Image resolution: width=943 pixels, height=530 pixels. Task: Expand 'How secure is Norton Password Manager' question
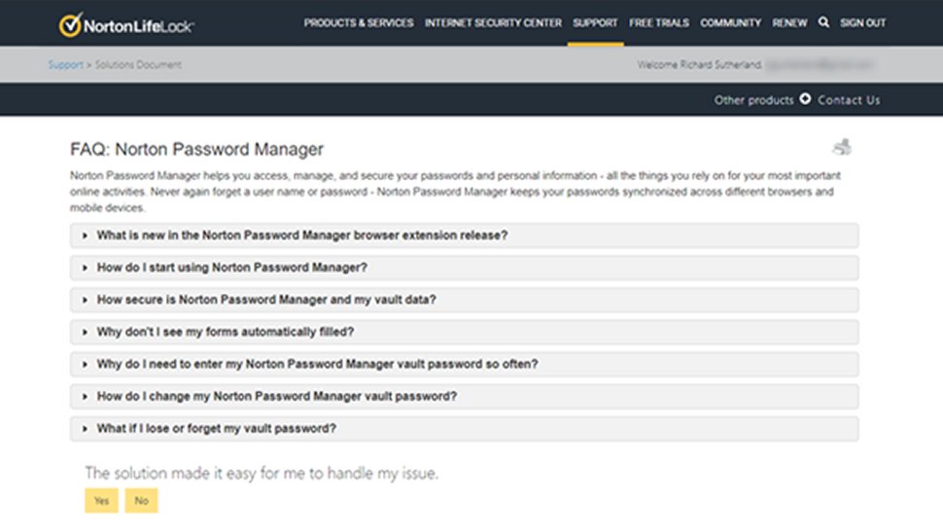pos(465,300)
